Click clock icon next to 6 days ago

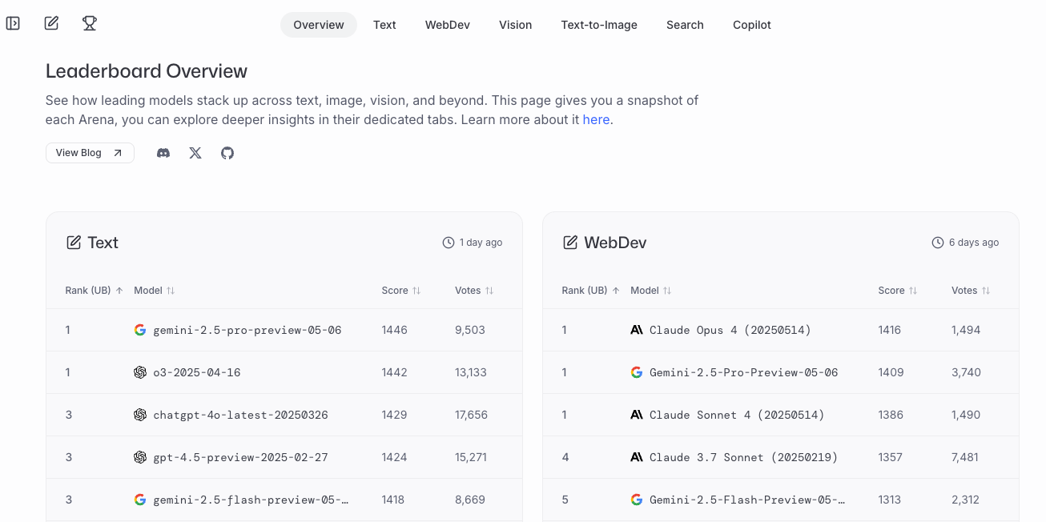click(938, 243)
